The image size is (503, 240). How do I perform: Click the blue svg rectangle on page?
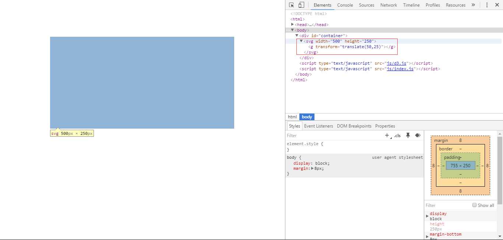click(142, 83)
